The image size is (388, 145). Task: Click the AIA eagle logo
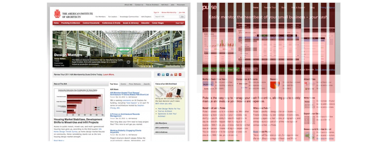click(57, 14)
